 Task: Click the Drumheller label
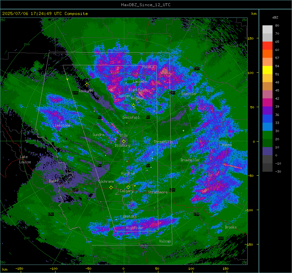(190, 160)
